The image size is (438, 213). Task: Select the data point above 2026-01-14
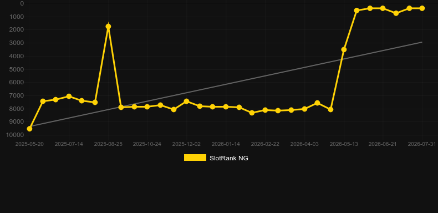(226, 107)
